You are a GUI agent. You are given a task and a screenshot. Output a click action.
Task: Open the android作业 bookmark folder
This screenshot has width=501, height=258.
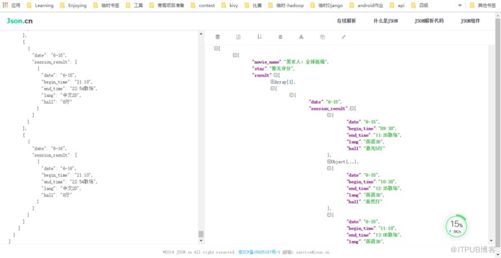click(366, 6)
